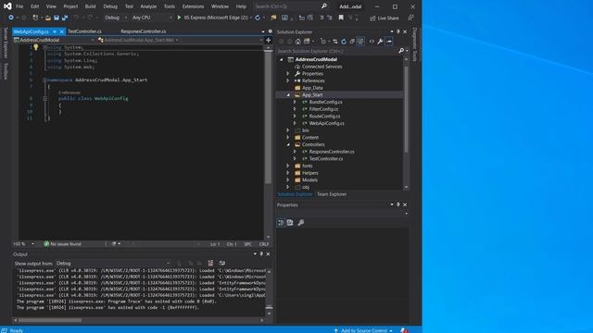Open the Live Share session button
The width and height of the screenshot is (593, 333).
[x=385, y=18]
